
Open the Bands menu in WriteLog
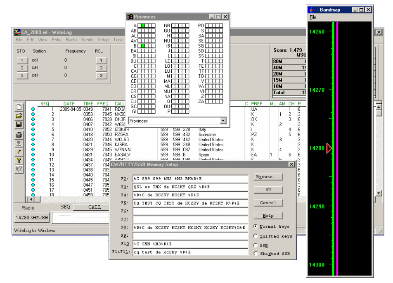click(87, 40)
